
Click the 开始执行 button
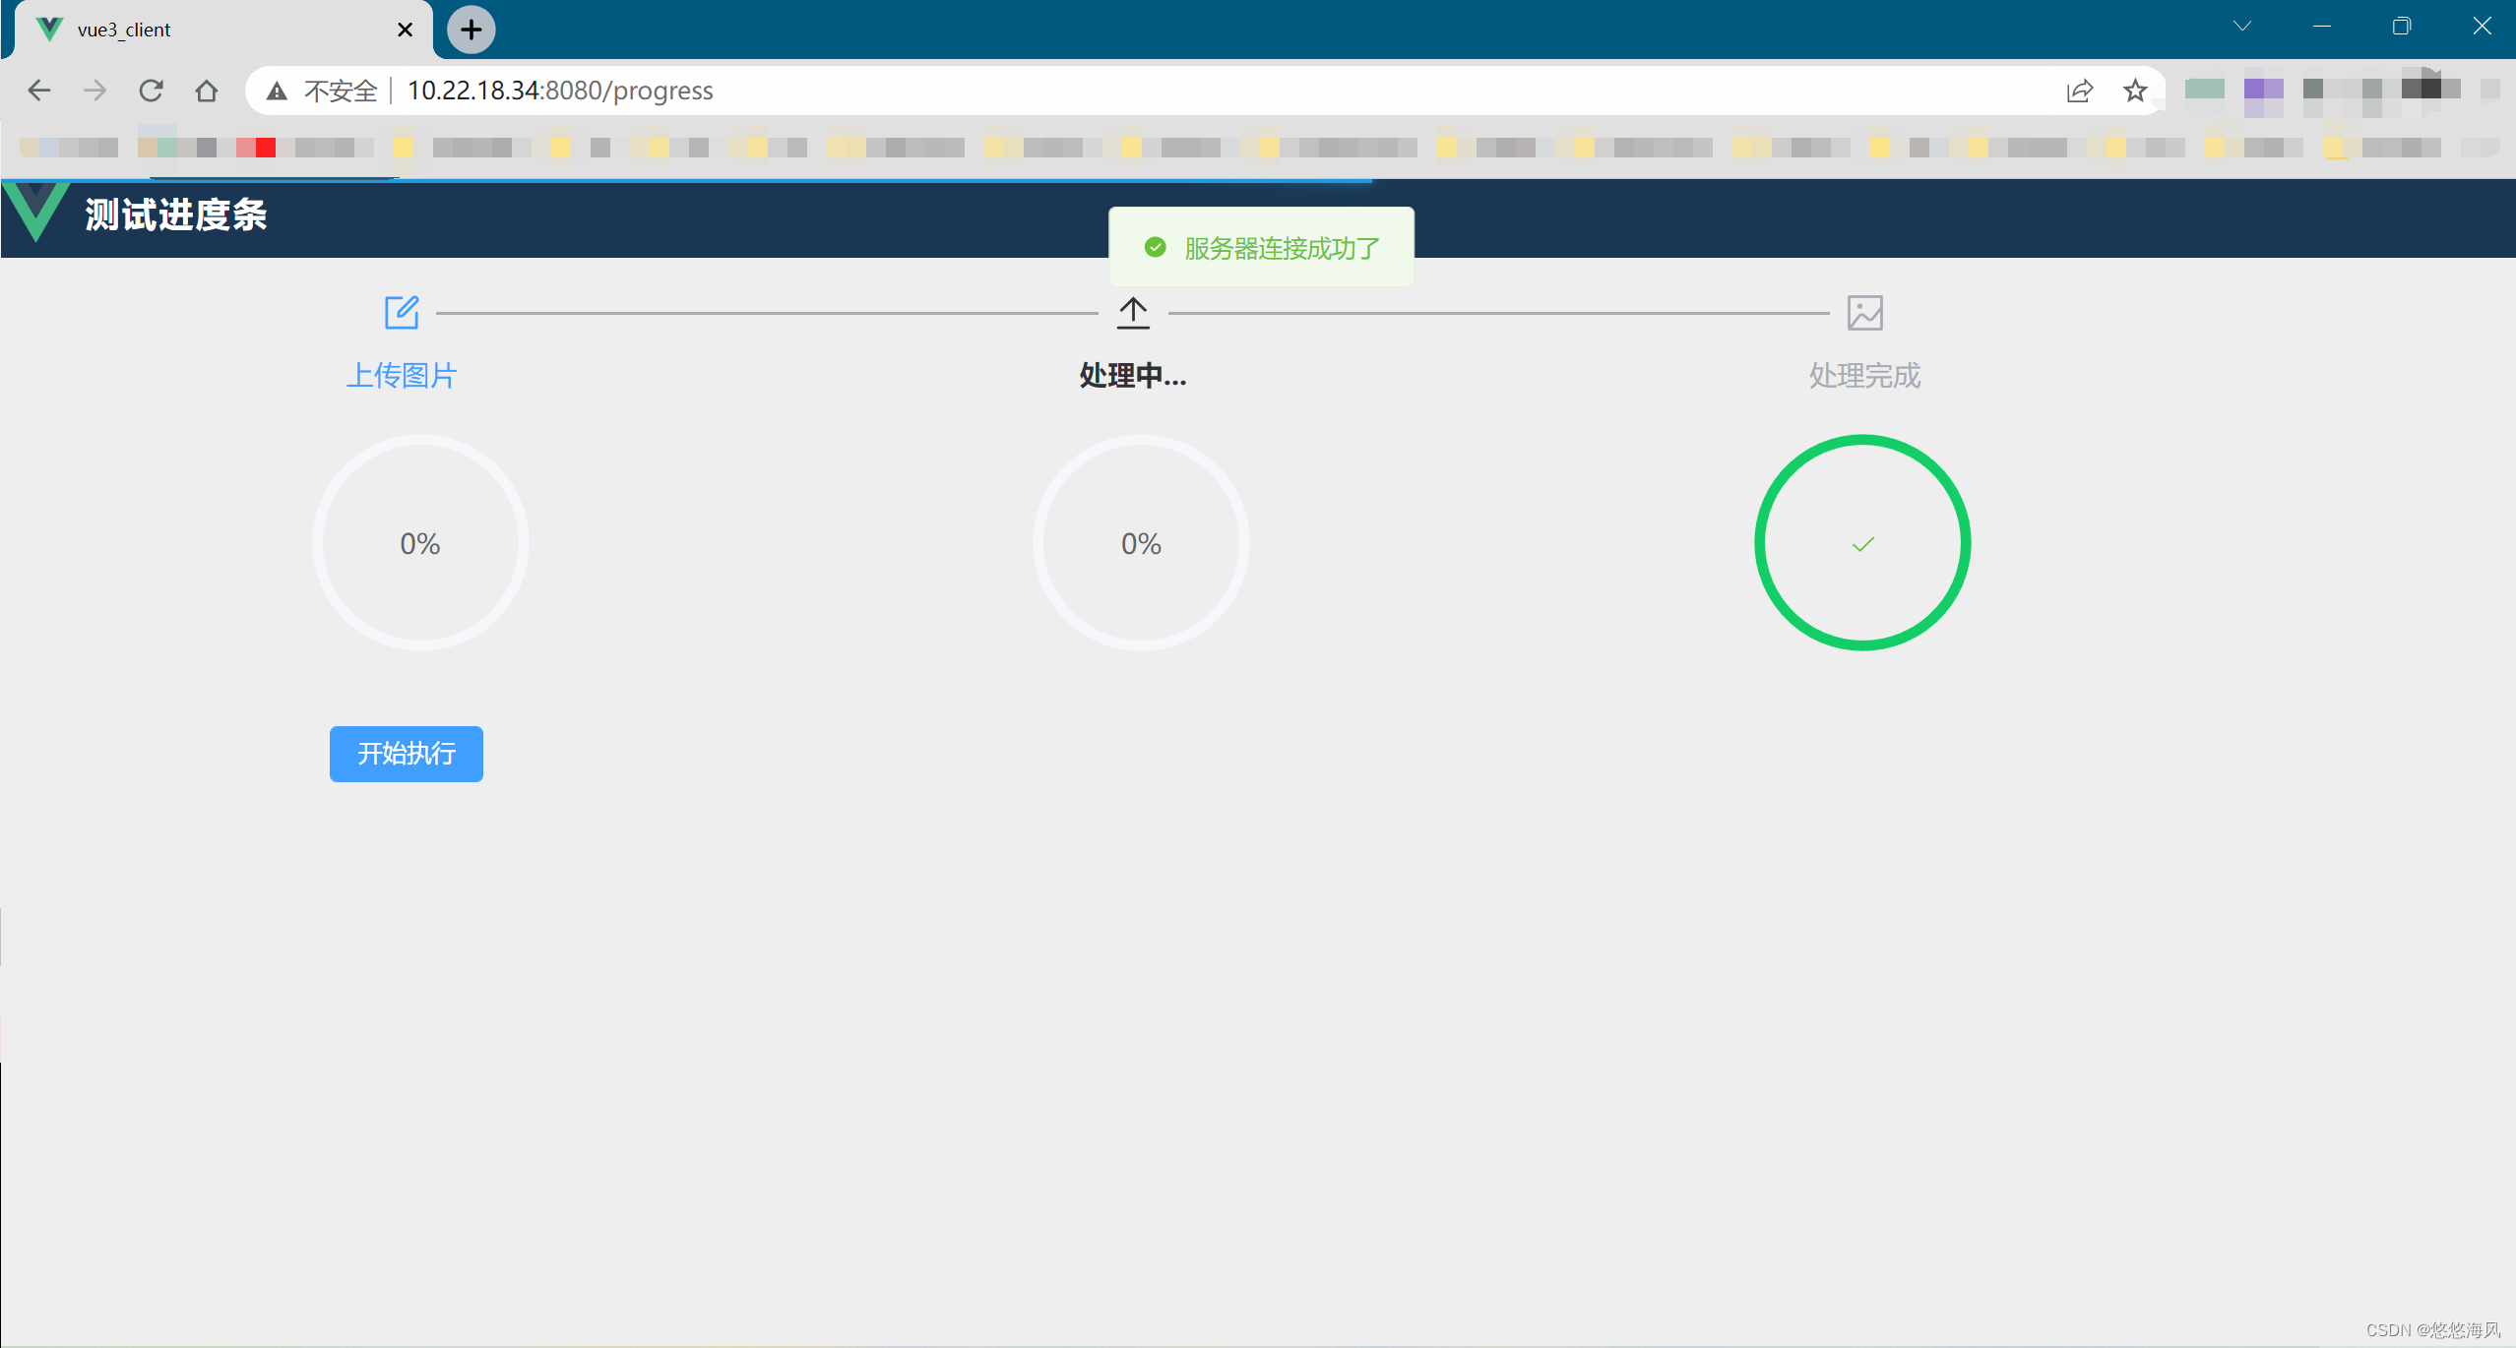coord(406,754)
